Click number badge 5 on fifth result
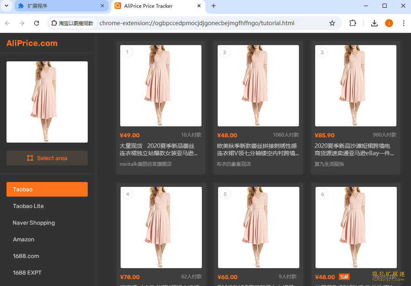 [225, 194]
